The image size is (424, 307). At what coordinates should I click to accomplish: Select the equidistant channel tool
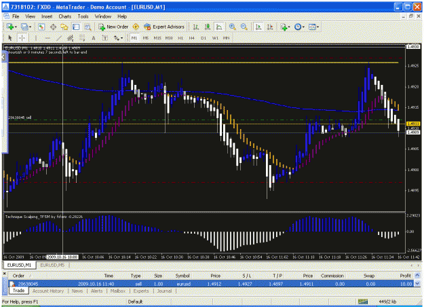click(71, 38)
